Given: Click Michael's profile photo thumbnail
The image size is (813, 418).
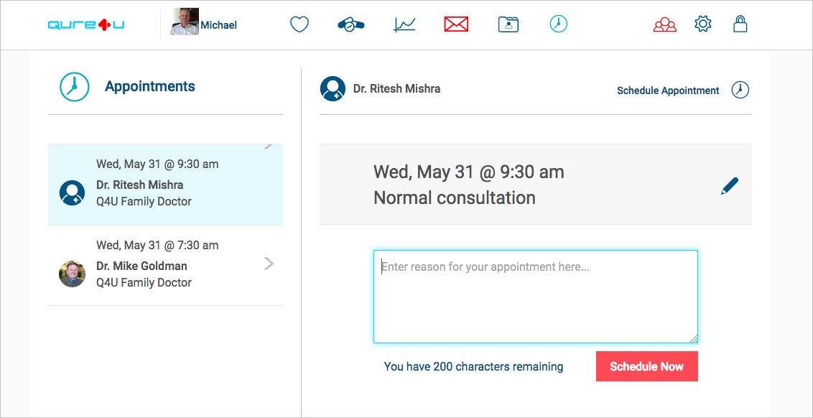Looking at the screenshot, I should coord(185,22).
